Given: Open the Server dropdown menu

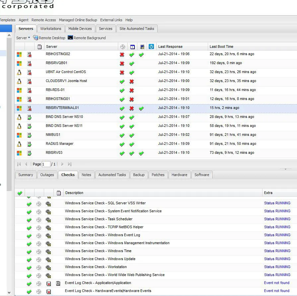Looking at the screenshot, I should pyautogui.click(x=23, y=38).
